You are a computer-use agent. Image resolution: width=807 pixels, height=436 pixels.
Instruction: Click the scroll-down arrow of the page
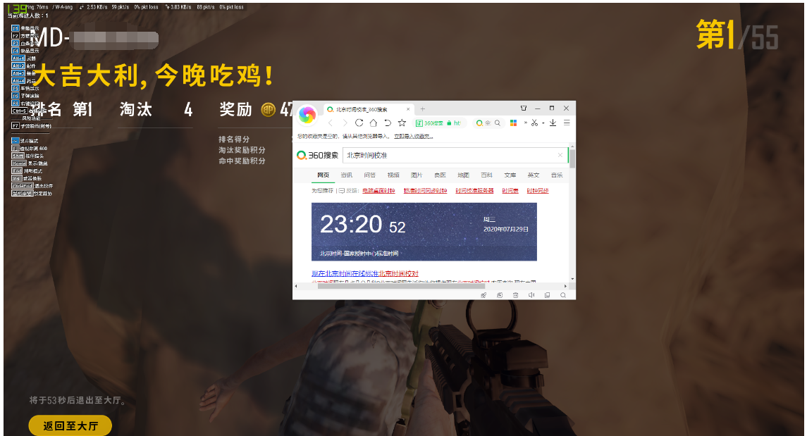572,279
